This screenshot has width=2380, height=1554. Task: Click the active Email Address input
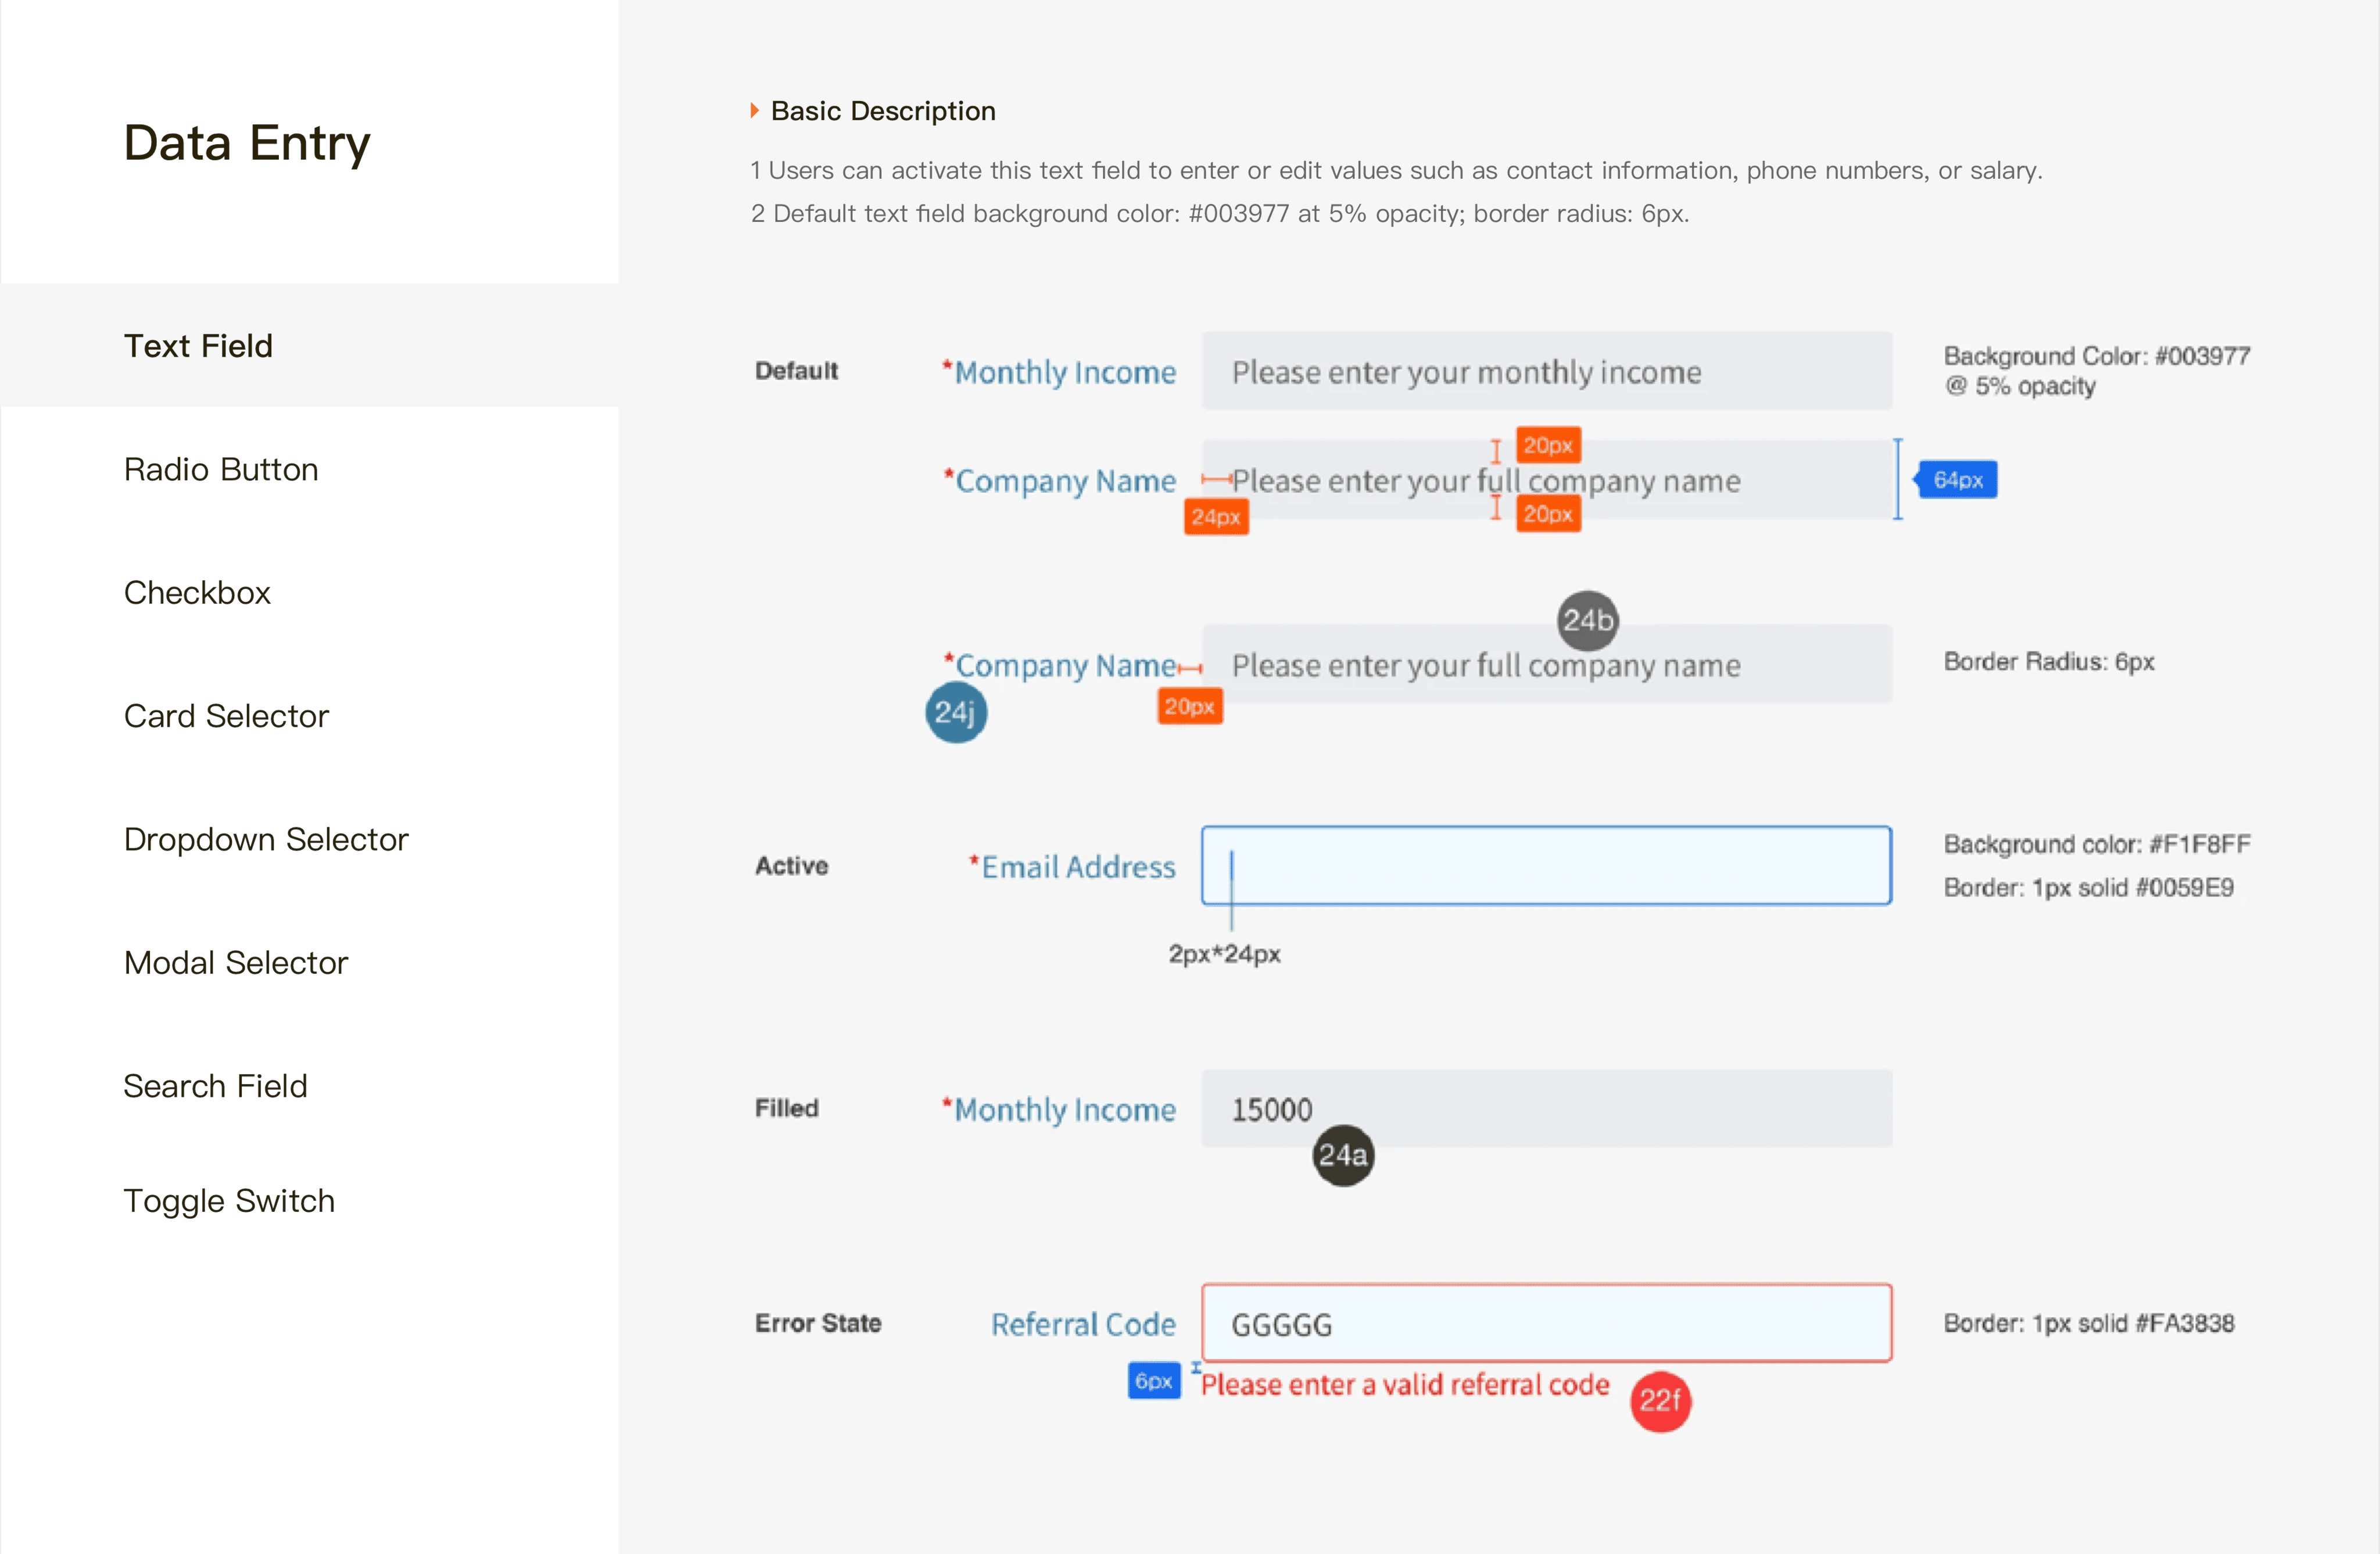[1546, 865]
